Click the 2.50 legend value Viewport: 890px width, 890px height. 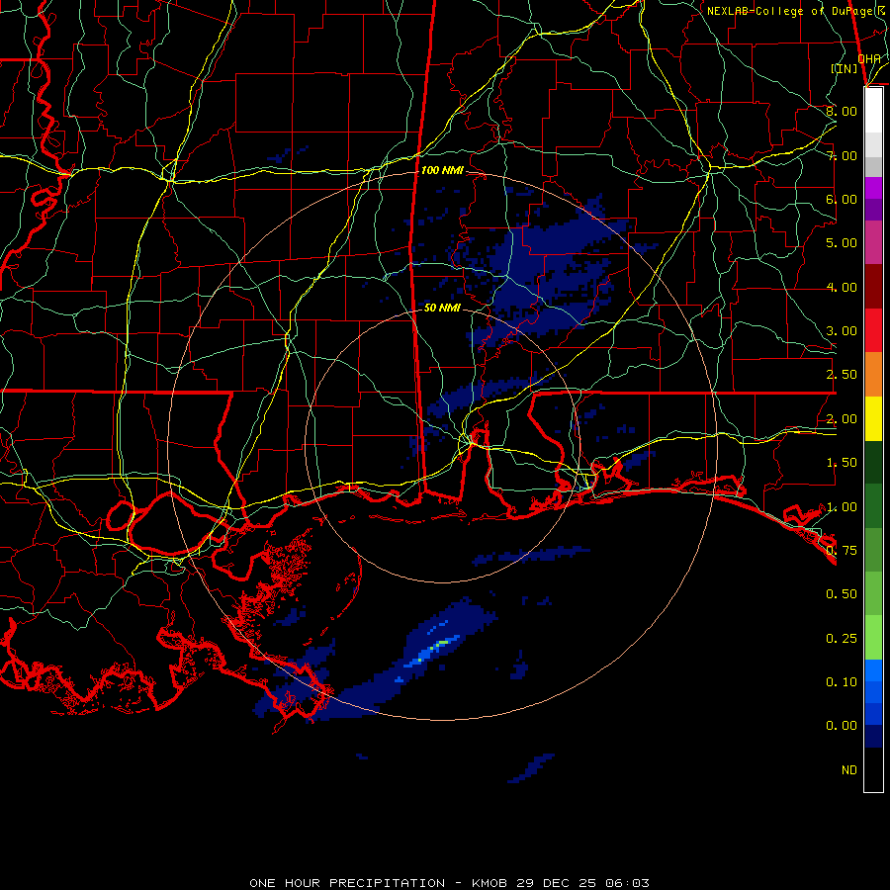click(842, 375)
